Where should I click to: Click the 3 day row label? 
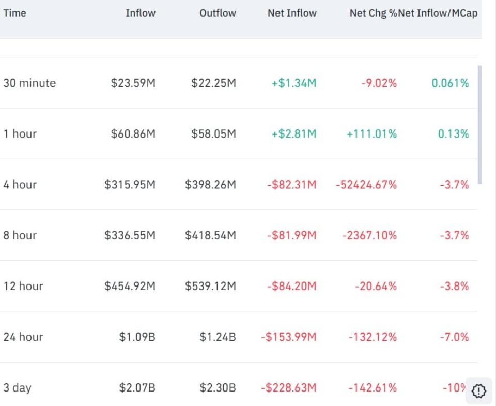(x=17, y=388)
